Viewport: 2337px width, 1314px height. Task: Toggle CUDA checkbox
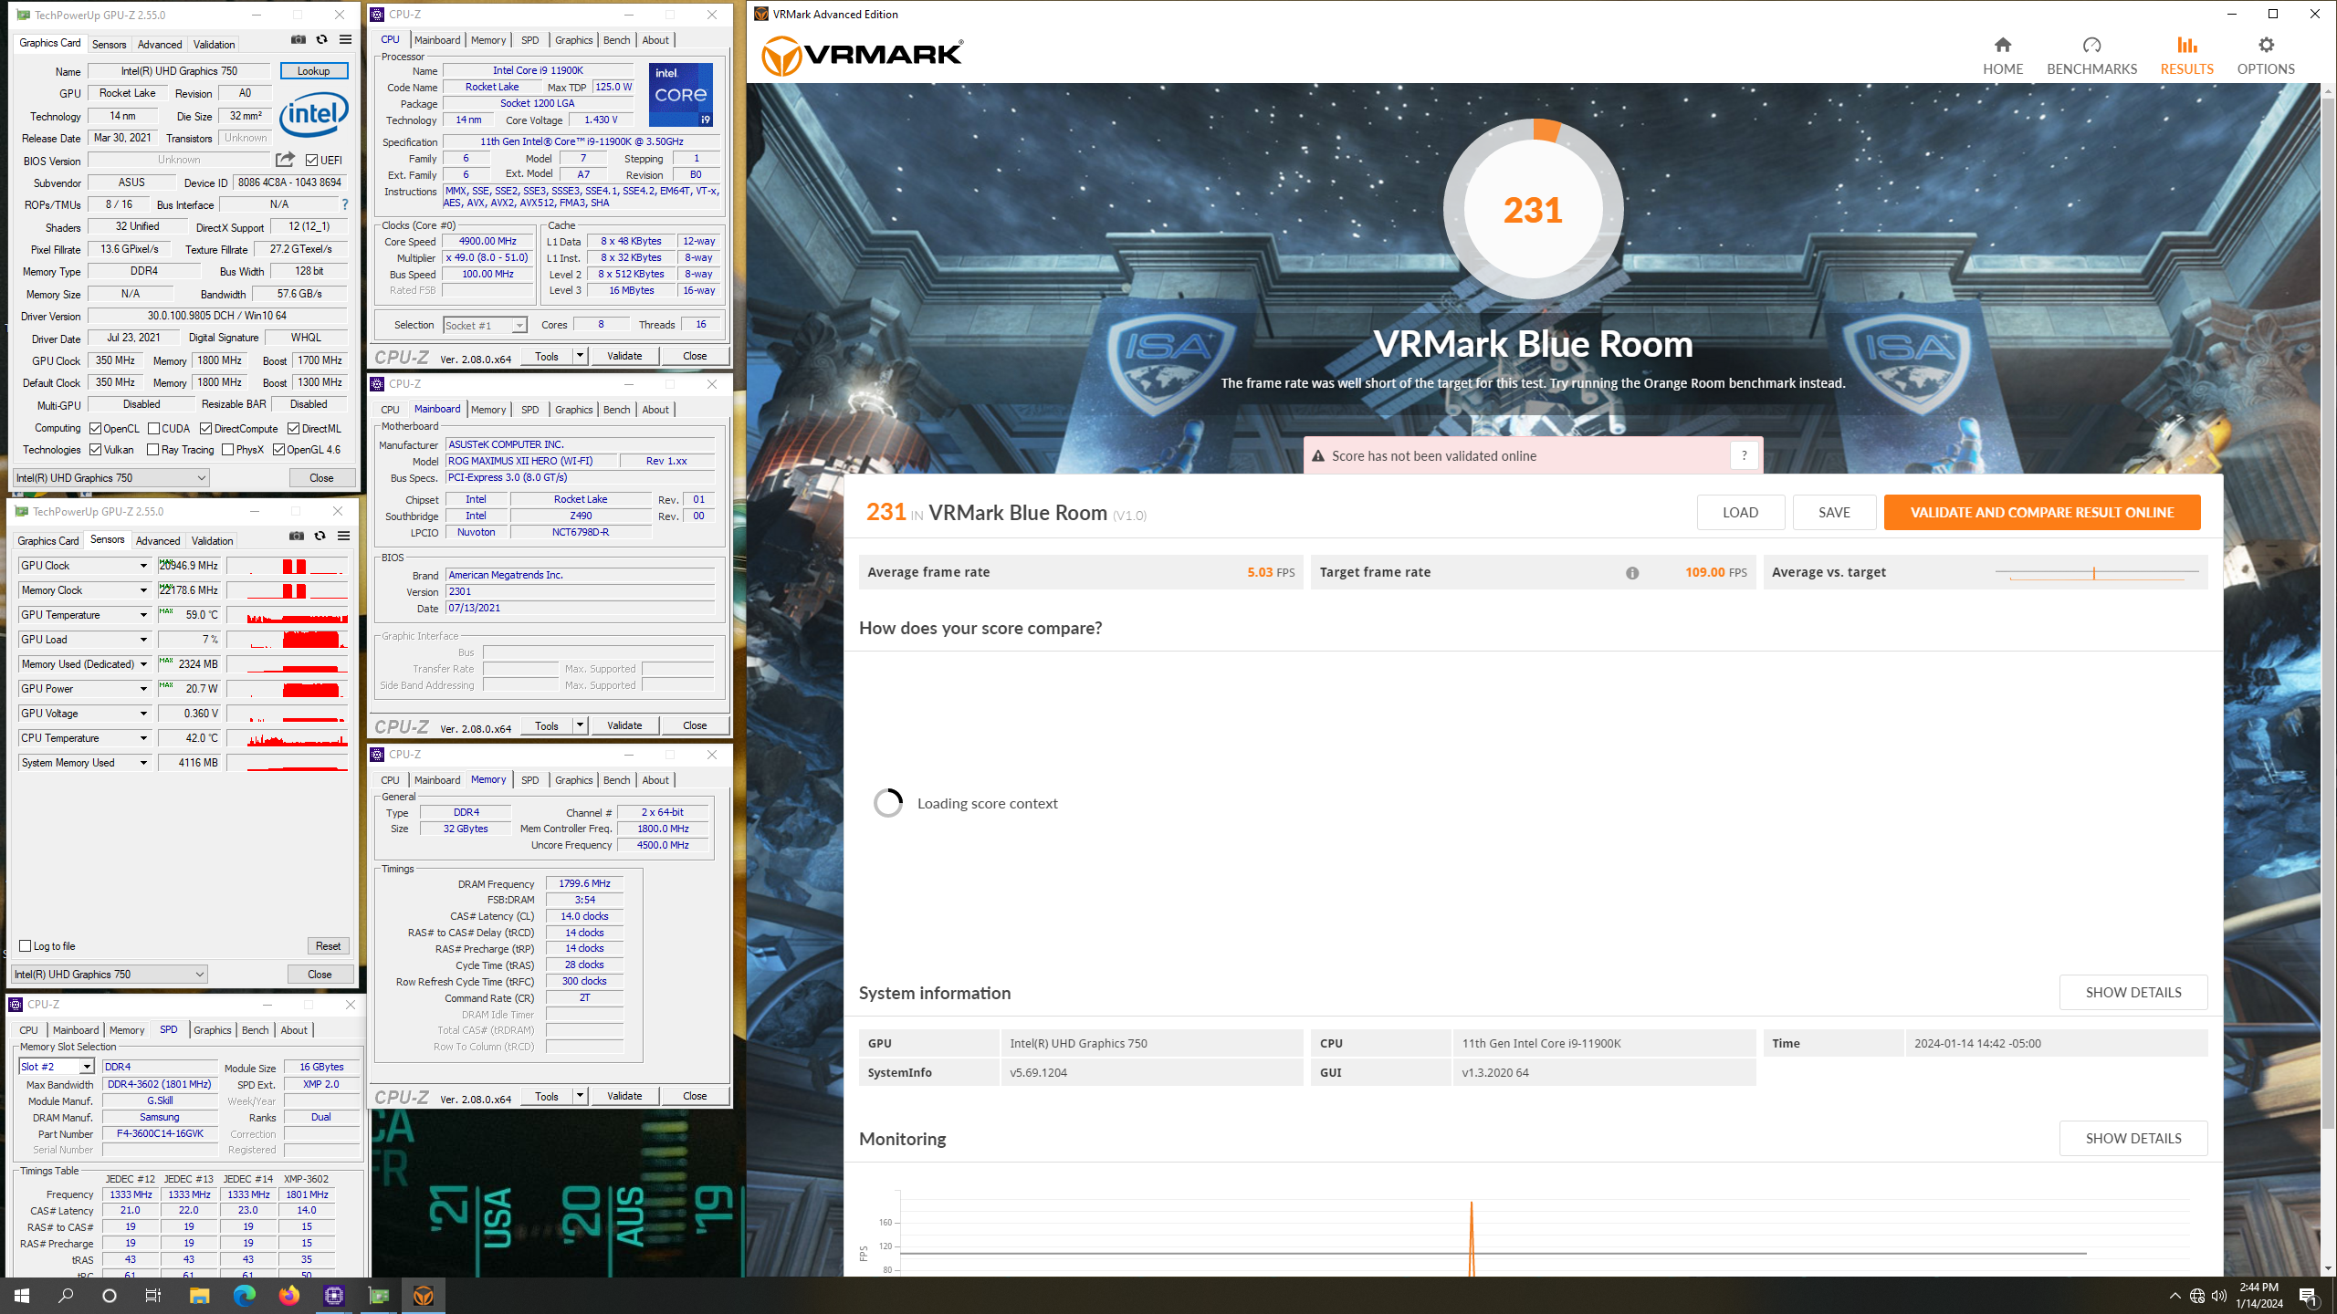tap(153, 428)
